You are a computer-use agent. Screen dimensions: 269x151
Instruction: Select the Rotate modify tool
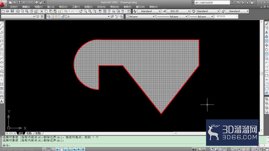click(x=267, y=49)
